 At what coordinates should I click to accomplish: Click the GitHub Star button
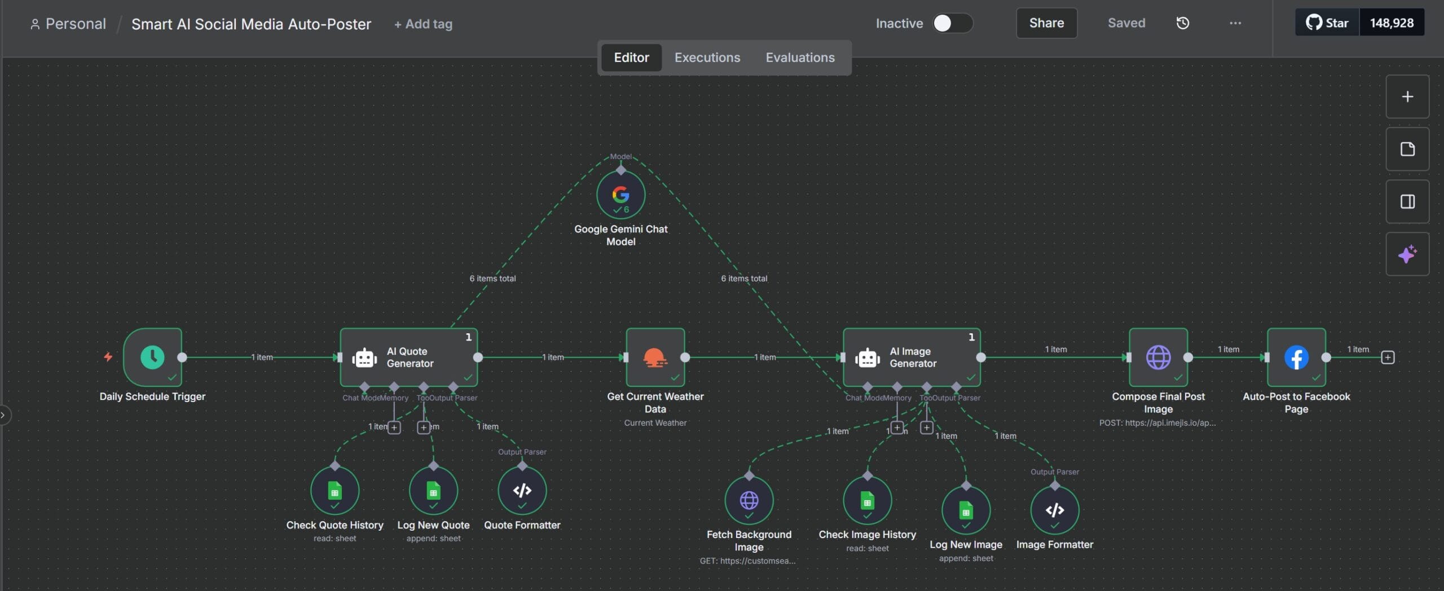tap(1327, 23)
